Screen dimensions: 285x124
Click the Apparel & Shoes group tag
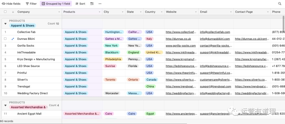[22, 25]
